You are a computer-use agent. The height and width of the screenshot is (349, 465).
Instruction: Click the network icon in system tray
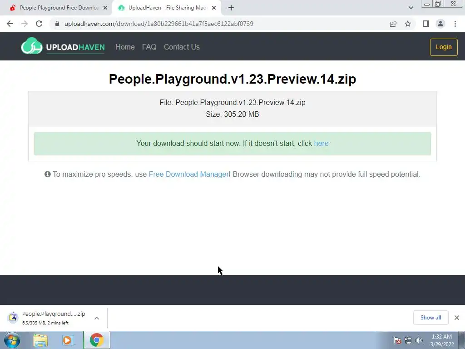[x=408, y=340]
